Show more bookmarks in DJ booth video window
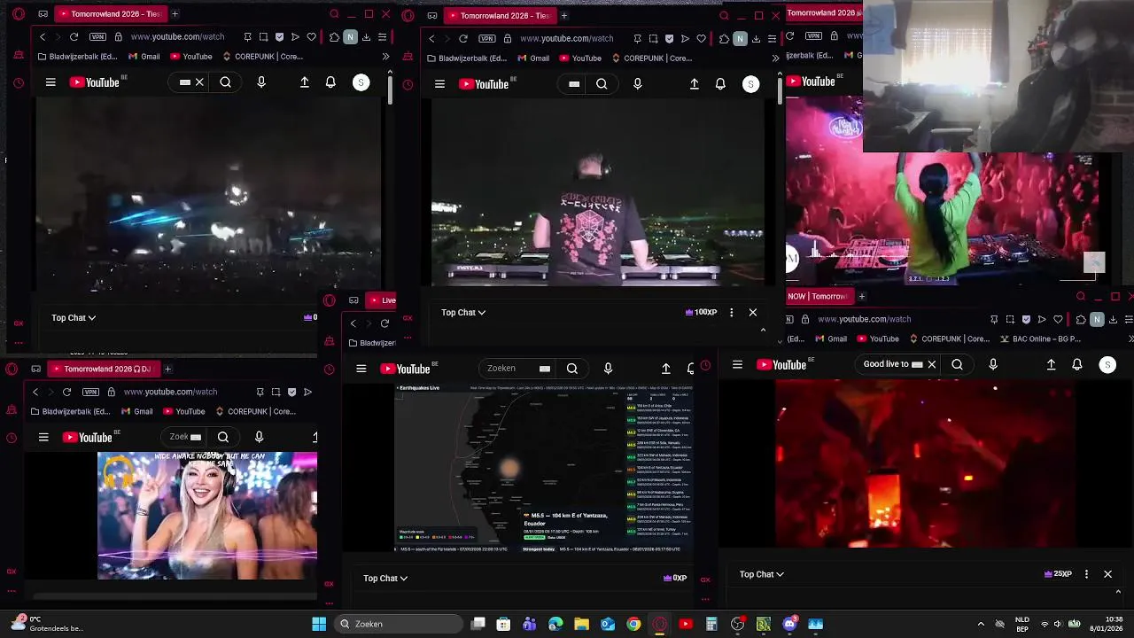1134x638 pixels. [x=775, y=58]
